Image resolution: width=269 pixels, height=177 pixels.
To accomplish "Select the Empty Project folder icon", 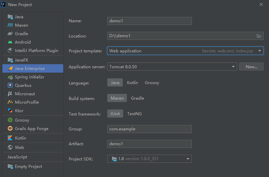I will coord(10,167).
